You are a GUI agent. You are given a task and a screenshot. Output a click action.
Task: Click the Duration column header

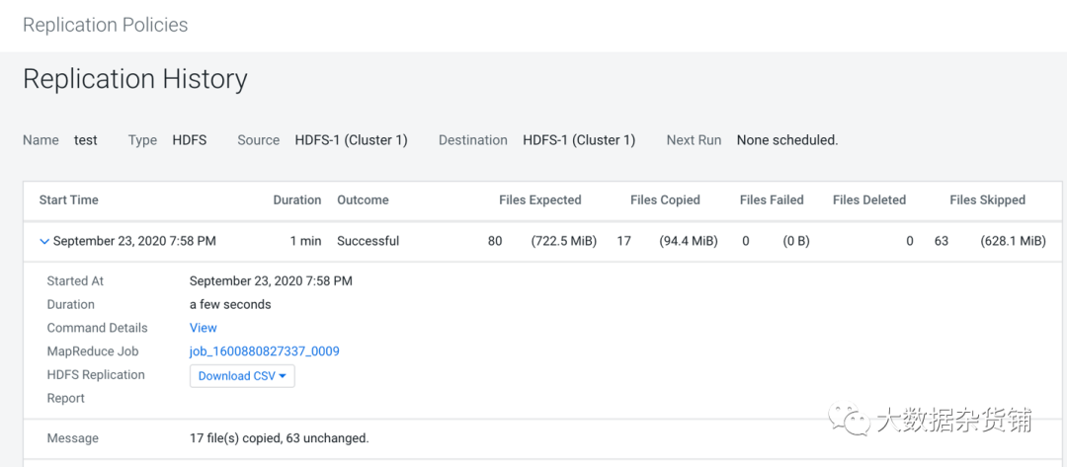pos(297,199)
